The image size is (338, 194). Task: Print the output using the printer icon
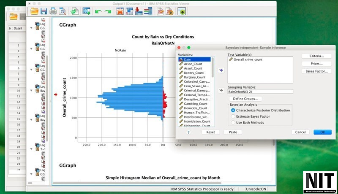tap(53, 11)
